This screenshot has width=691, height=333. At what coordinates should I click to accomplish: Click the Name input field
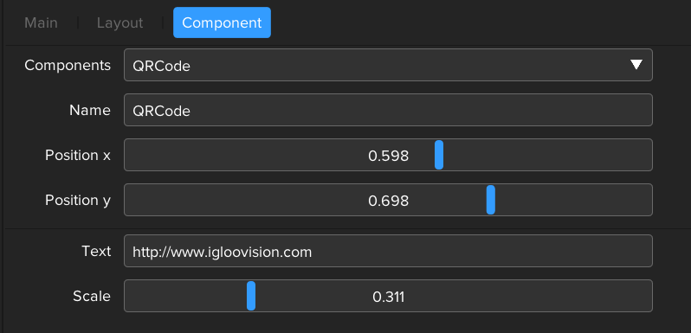pyautogui.click(x=388, y=110)
